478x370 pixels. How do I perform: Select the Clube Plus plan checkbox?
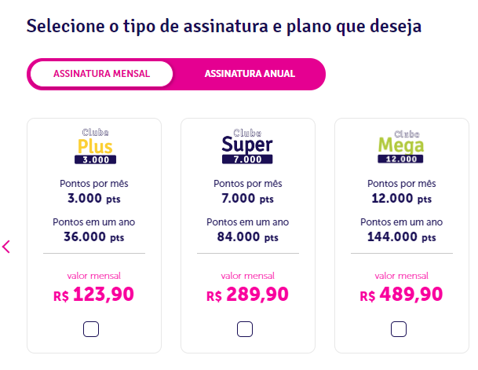coord(91,329)
